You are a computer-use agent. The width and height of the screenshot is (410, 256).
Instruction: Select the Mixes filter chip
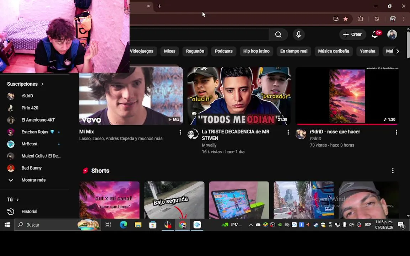[x=169, y=51]
